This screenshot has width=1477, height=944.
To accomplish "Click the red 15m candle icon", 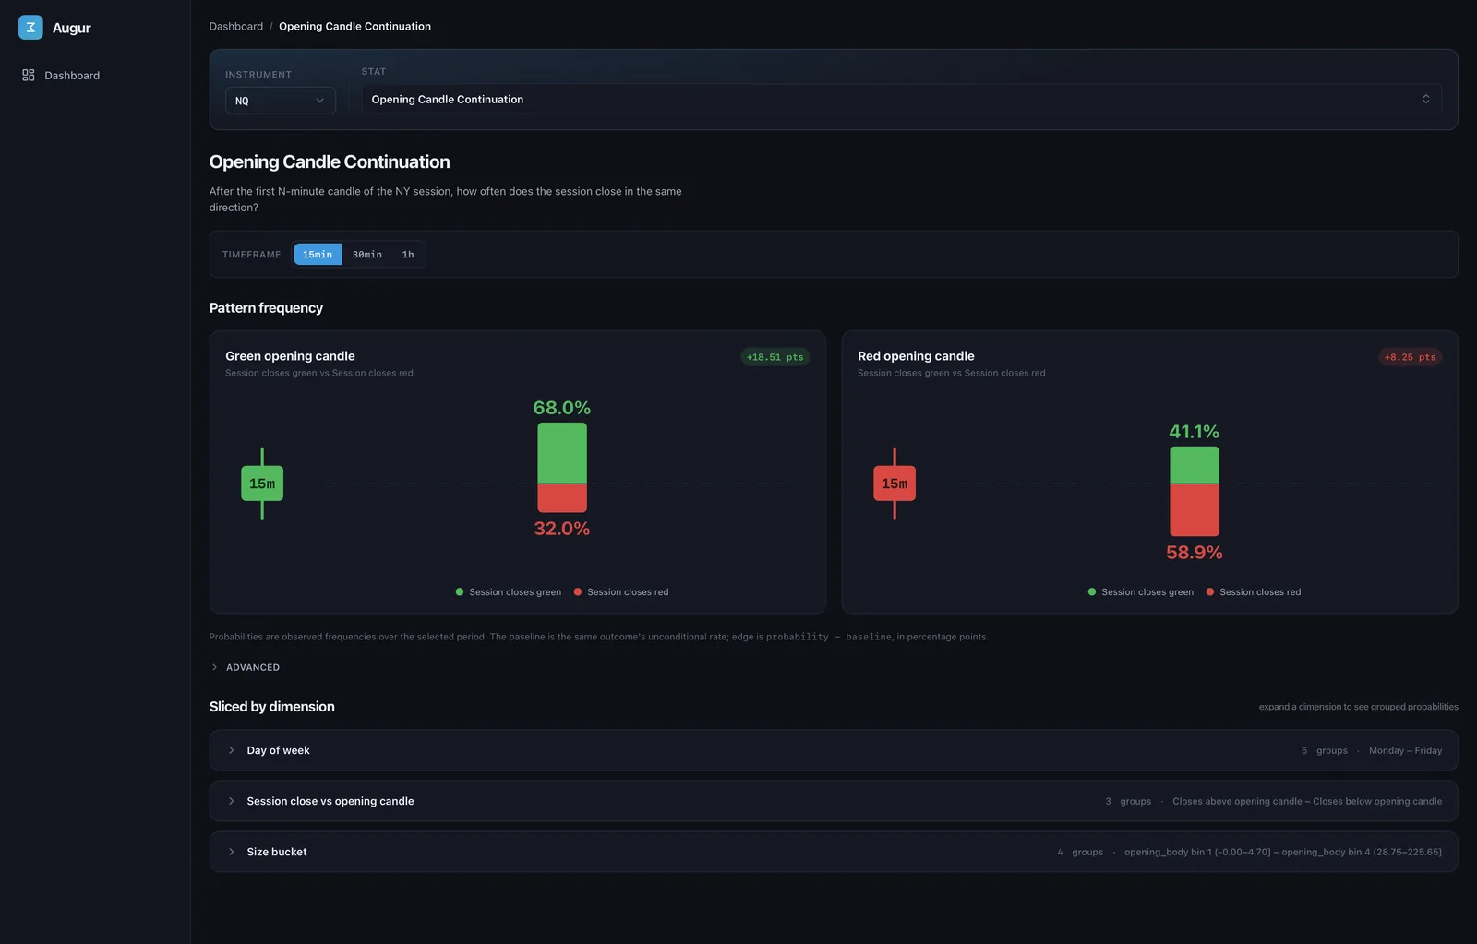I will click(x=895, y=484).
